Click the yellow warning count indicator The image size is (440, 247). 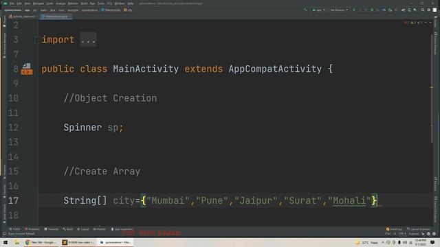pos(412,23)
